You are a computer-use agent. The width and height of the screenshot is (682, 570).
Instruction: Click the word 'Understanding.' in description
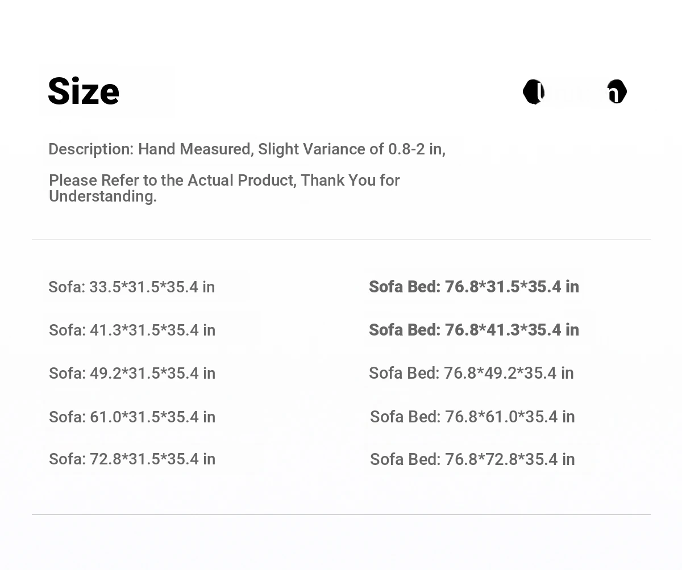(x=103, y=196)
